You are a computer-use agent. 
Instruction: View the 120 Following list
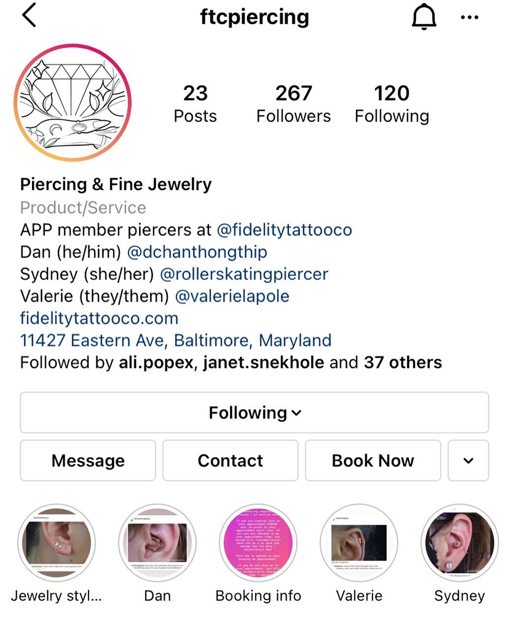392,103
